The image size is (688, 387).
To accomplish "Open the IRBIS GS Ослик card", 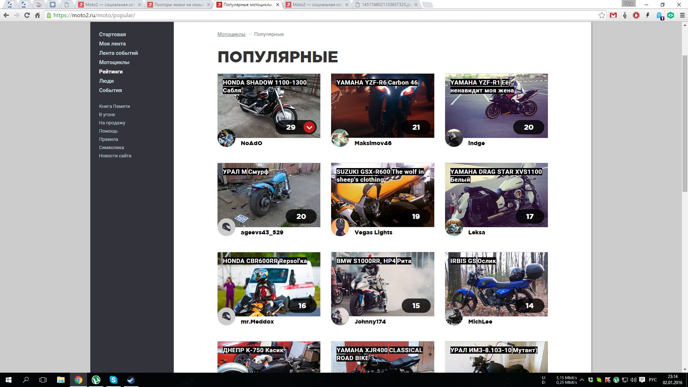I will [496, 284].
